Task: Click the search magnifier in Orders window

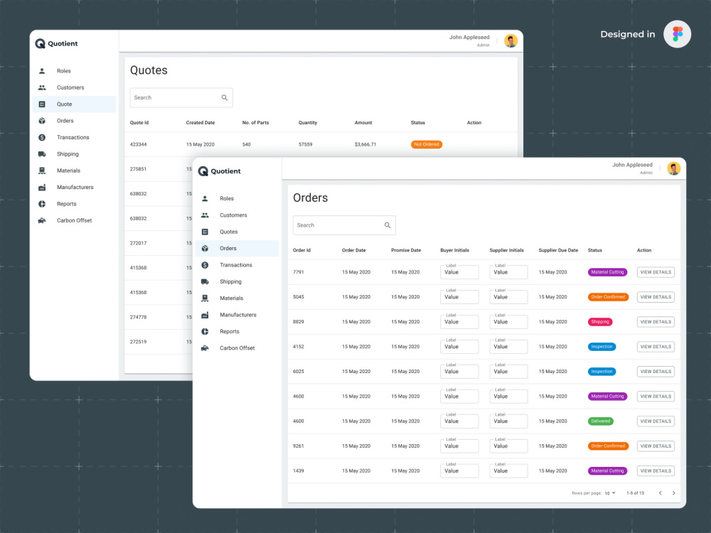Action: pyautogui.click(x=387, y=225)
